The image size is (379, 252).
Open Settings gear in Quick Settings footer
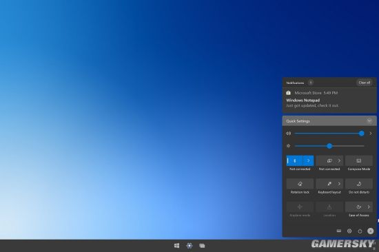(349, 231)
